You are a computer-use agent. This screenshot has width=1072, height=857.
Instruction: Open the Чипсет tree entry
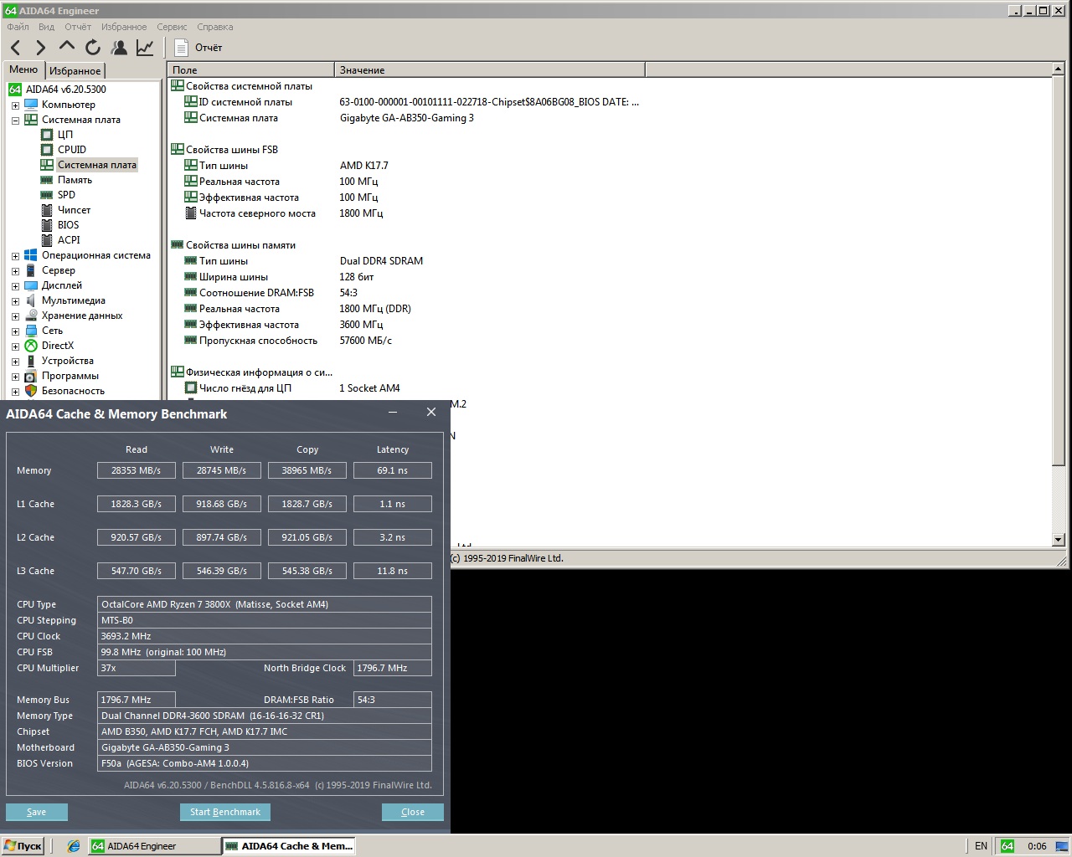(x=74, y=210)
